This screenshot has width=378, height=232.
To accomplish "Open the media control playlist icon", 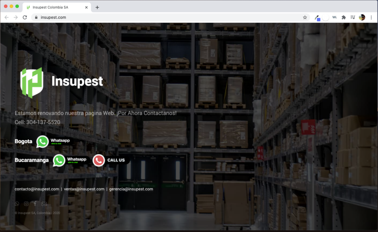I will 353,17.
